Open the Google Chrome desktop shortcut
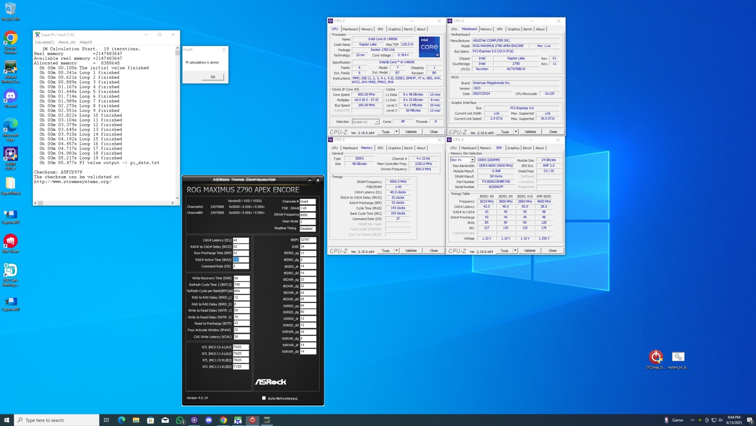Viewport: 756px width, 426px height. [x=10, y=42]
